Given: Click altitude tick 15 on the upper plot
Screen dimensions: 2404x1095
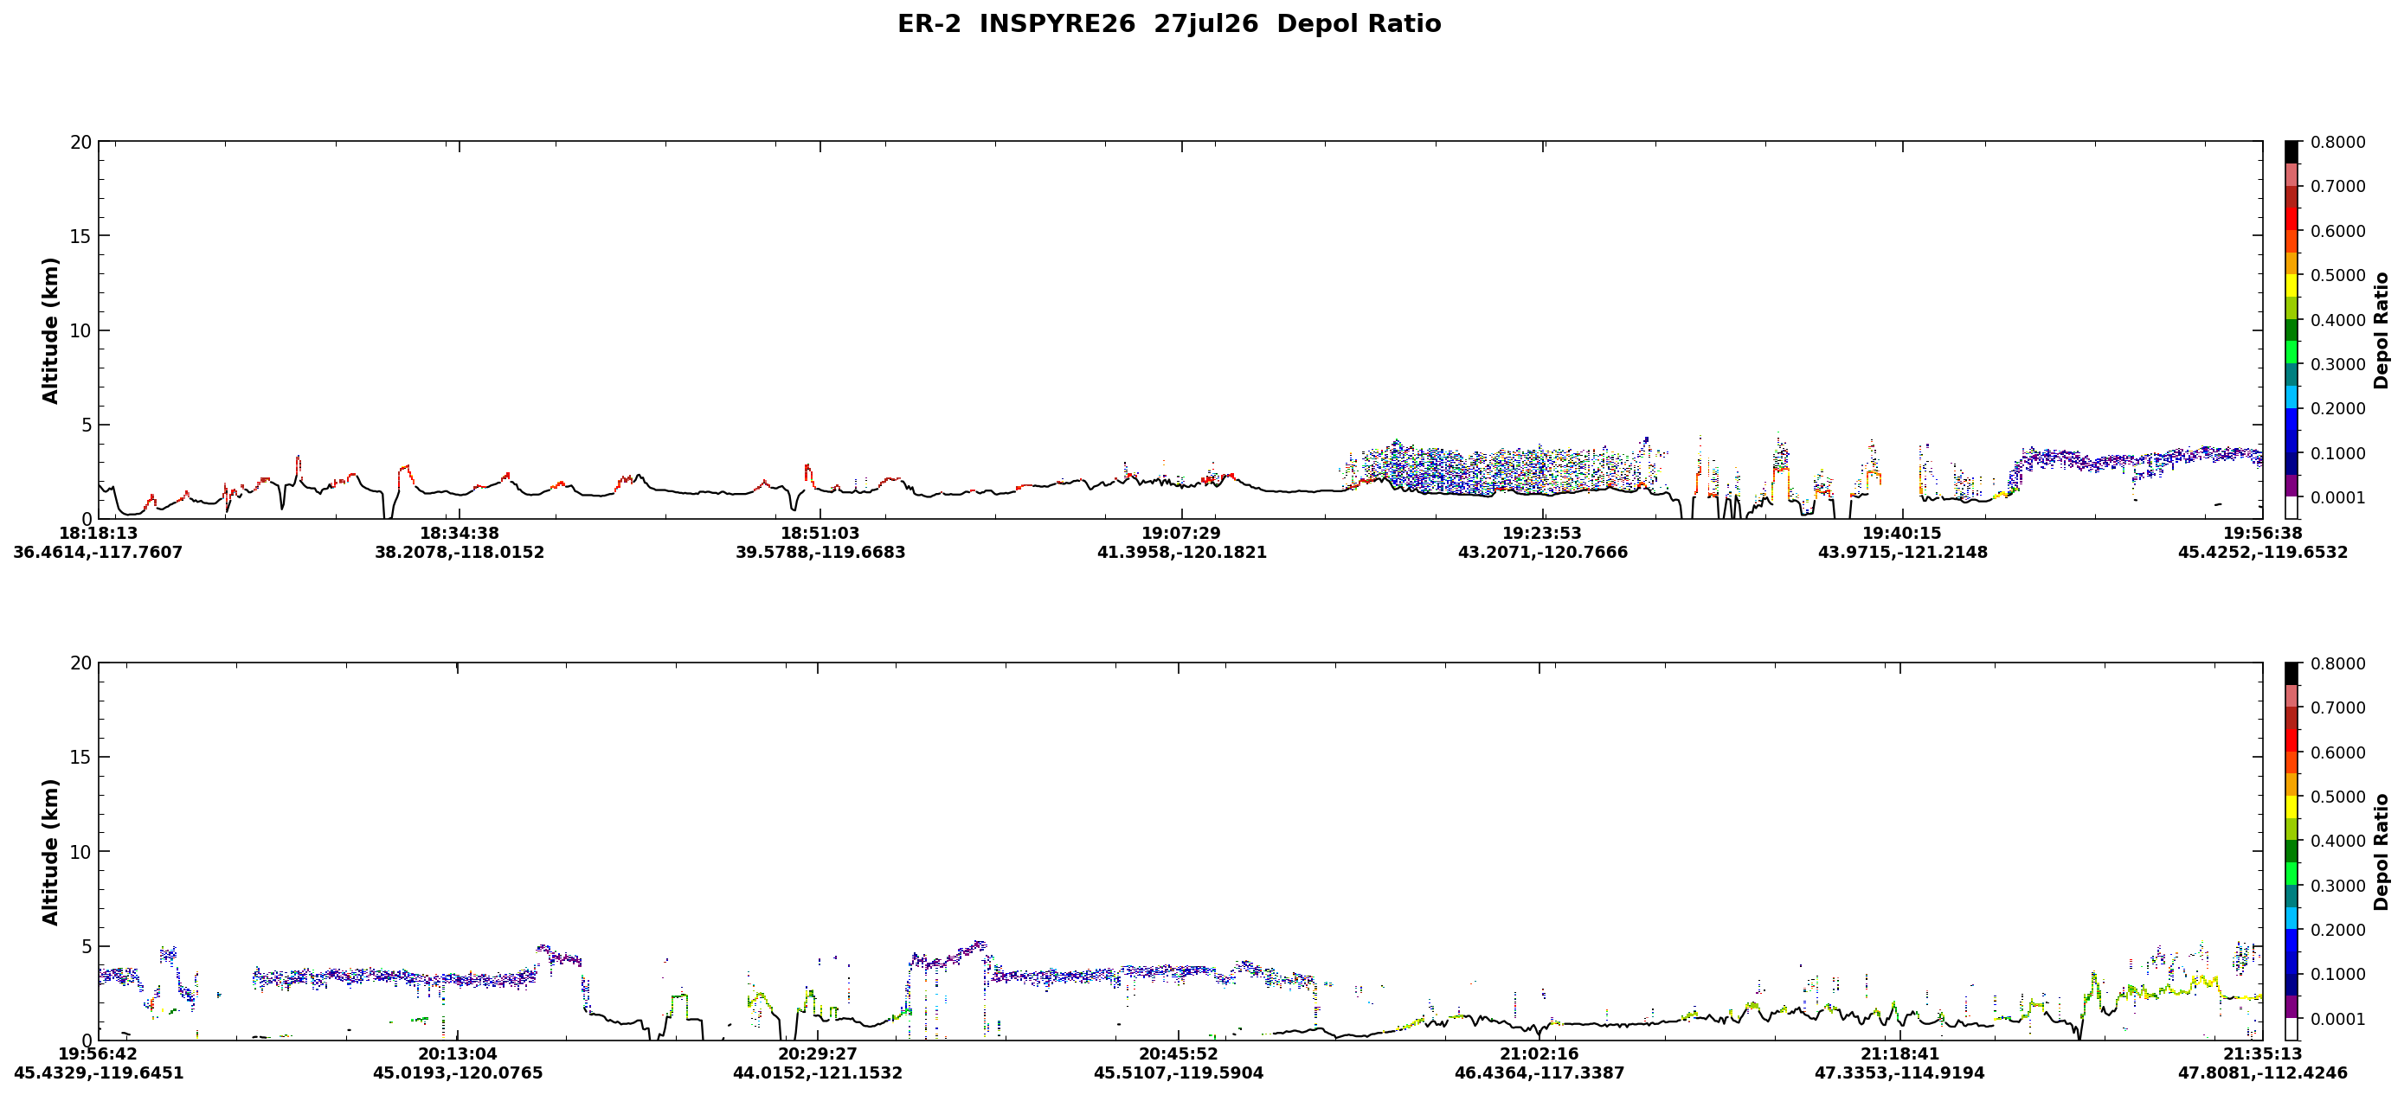Looking at the screenshot, I should click(81, 237).
